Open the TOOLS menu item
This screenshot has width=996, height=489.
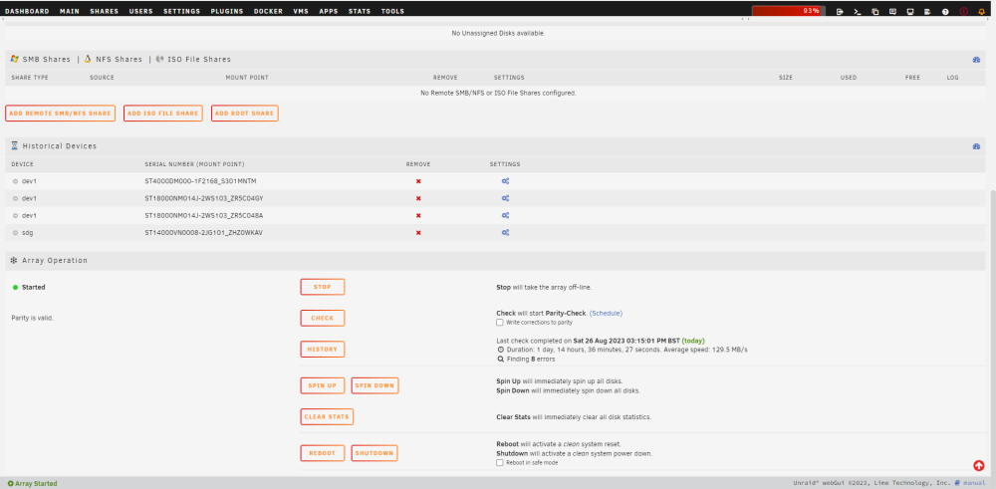pos(392,11)
